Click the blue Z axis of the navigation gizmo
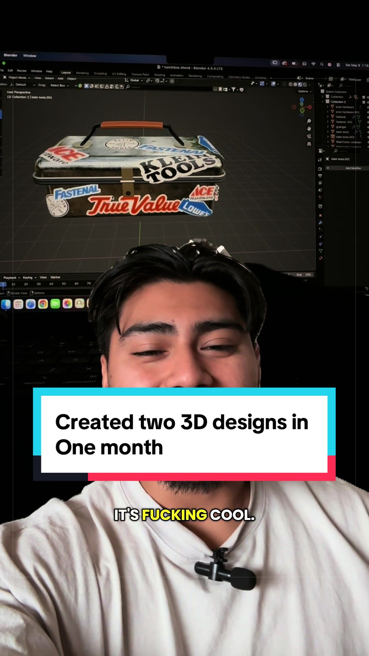This screenshot has height=656, width=369. point(302,100)
